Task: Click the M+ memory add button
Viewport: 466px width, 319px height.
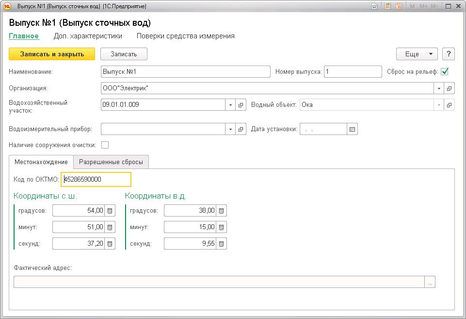Action: [423, 6]
